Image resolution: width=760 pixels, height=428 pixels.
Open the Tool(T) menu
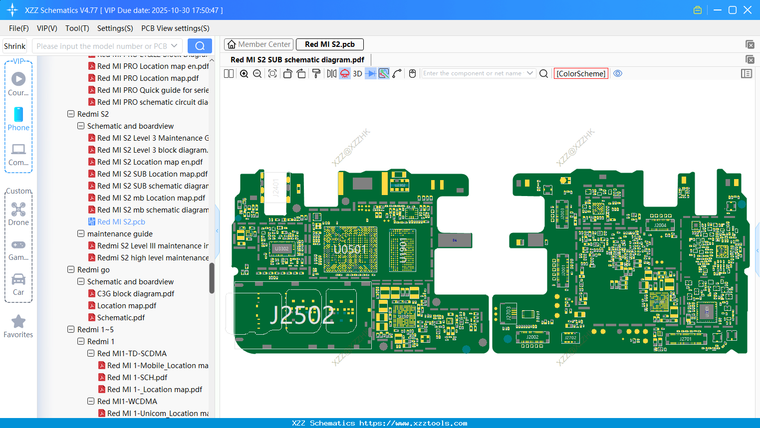(x=77, y=28)
